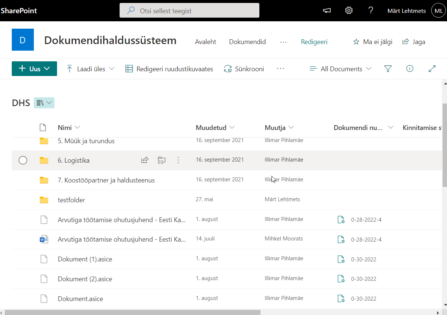Select the 6. Logistika row circle
Viewport: 447px width, 315px height.
coord(23,160)
